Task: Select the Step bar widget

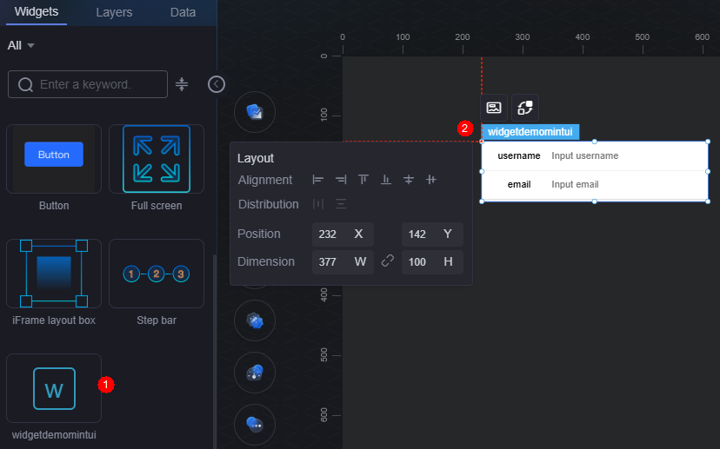Action: coord(157,274)
